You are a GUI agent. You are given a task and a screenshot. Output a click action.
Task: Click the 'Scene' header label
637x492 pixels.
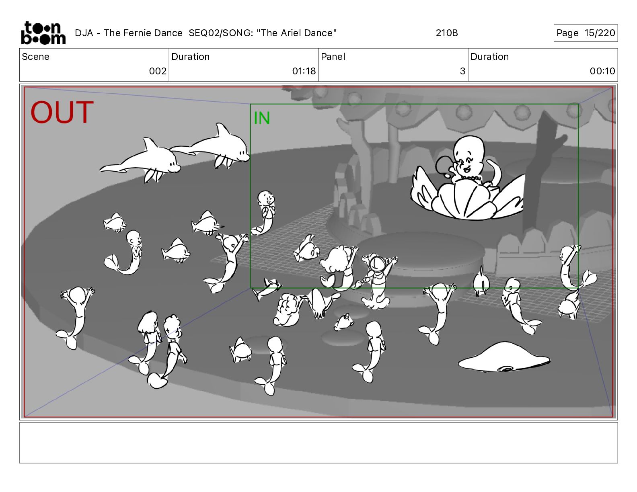click(36, 57)
